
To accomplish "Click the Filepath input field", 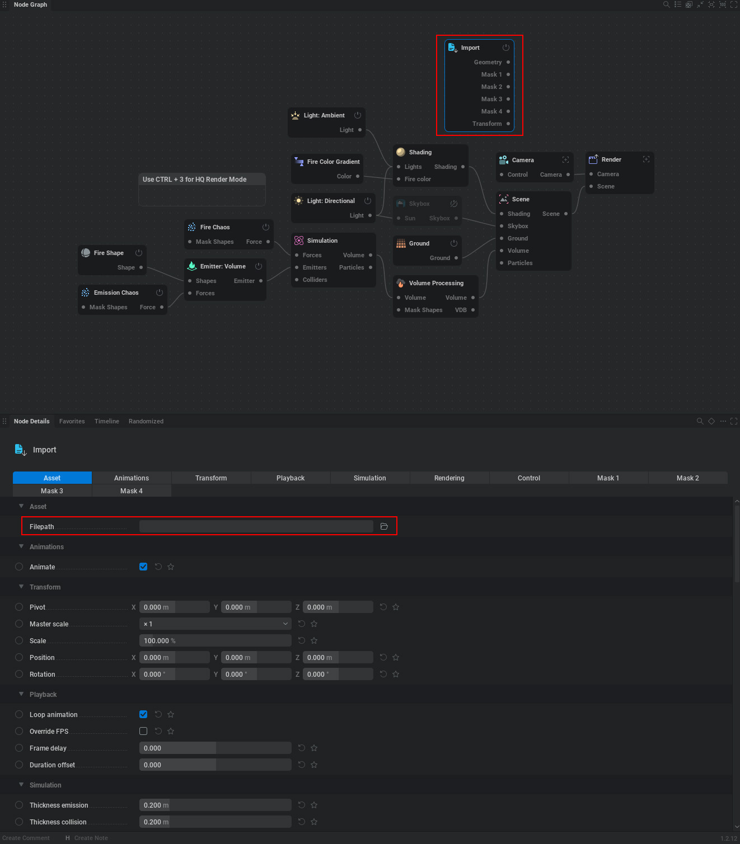I will (x=256, y=526).
